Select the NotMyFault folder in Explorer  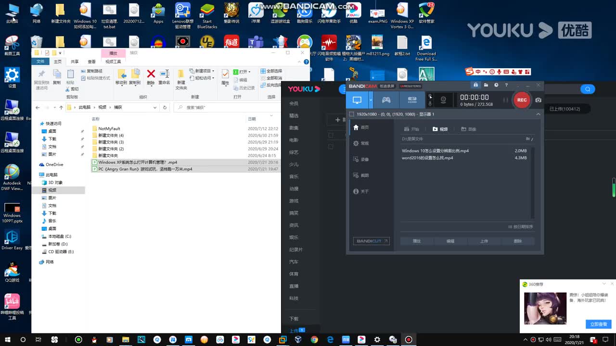[x=109, y=129]
